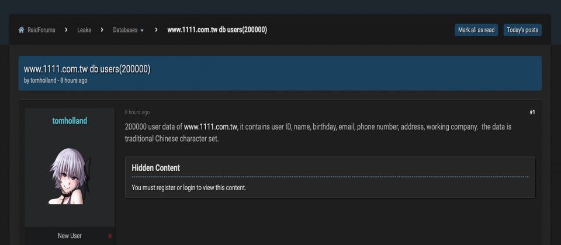Screen dimensions: 561x245
Task: Select the current thread breadcrumb title
Action: tap(217, 30)
